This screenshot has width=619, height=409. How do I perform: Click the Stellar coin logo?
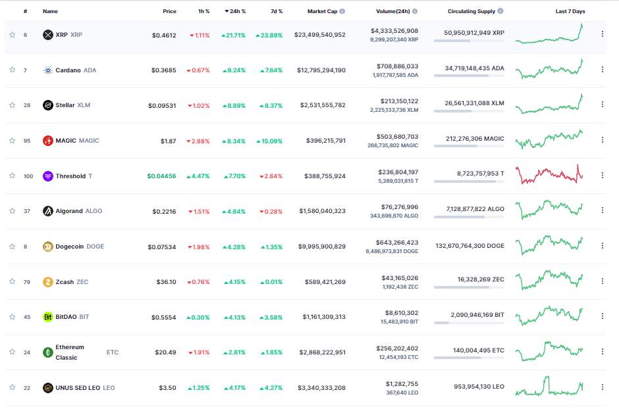tap(48, 105)
